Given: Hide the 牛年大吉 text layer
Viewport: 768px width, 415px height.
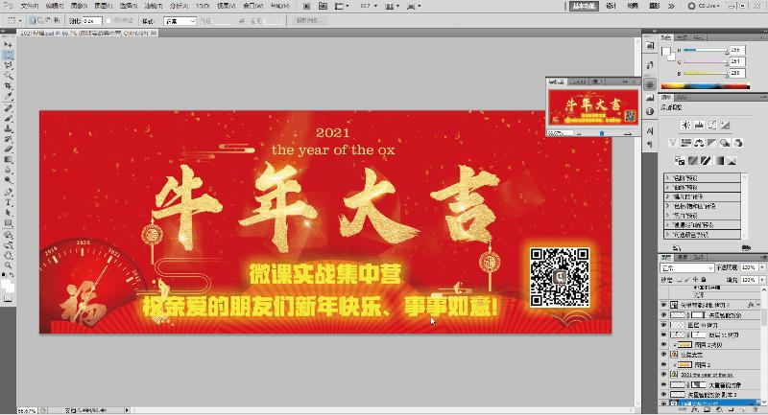Looking at the screenshot, I should click(x=663, y=355).
